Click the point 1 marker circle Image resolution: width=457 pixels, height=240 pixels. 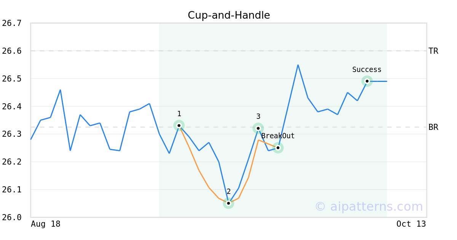coord(179,125)
